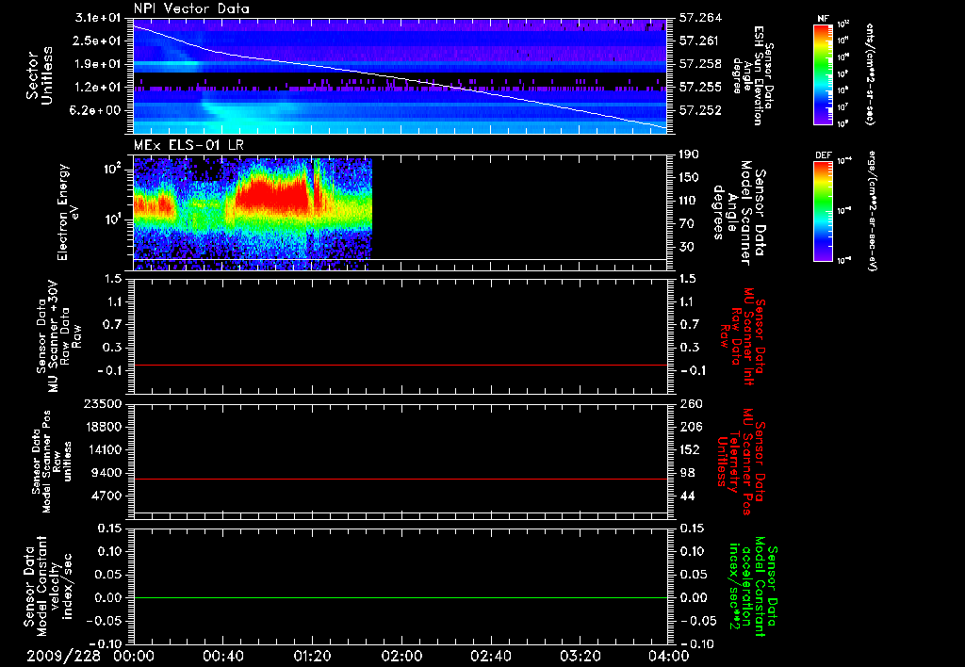Image resolution: width=965 pixels, height=667 pixels.
Task: Click the red 'MU Scanner Inh Raw Data' label
Action: pos(743,336)
